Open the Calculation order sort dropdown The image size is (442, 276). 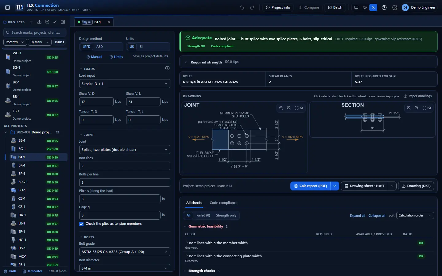[415, 215]
